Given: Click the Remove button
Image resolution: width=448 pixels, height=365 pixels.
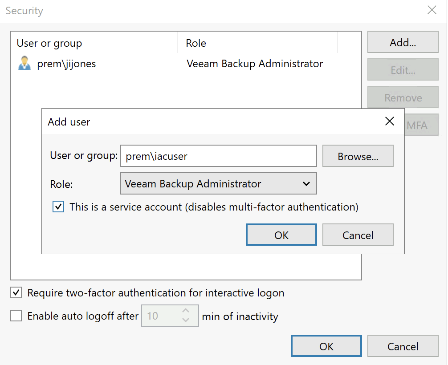Looking at the screenshot, I should (403, 97).
